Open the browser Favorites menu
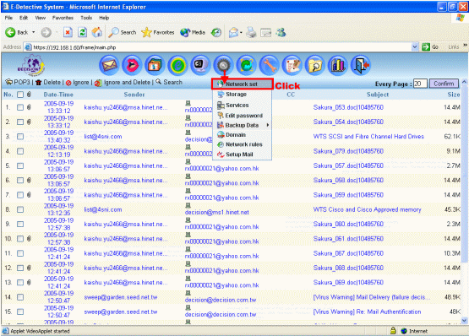This screenshot has height=336, width=469. pyautogui.click(x=63, y=18)
